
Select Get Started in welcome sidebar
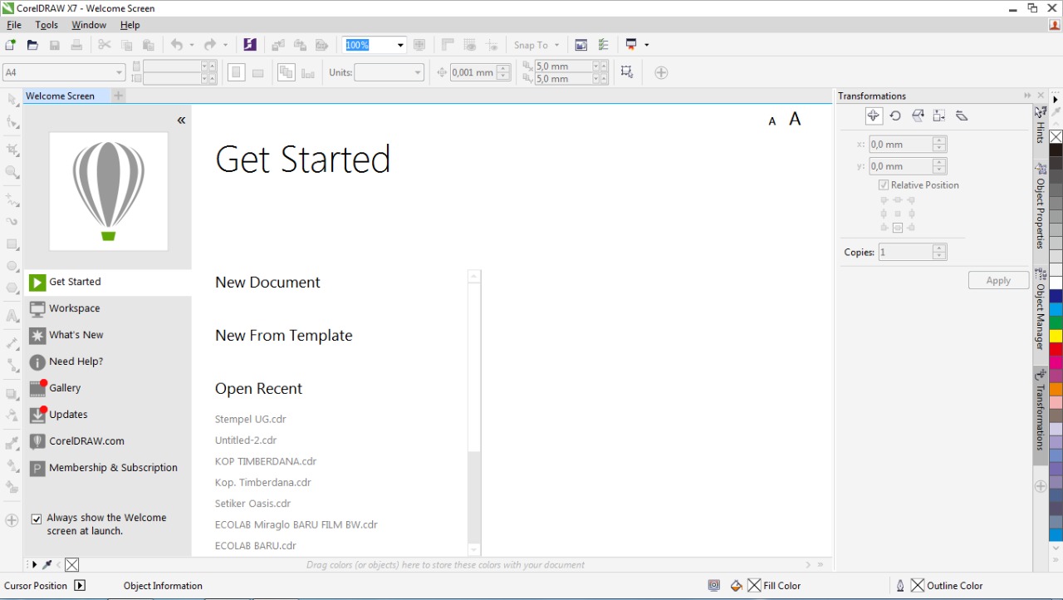pyautogui.click(x=108, y=282)
